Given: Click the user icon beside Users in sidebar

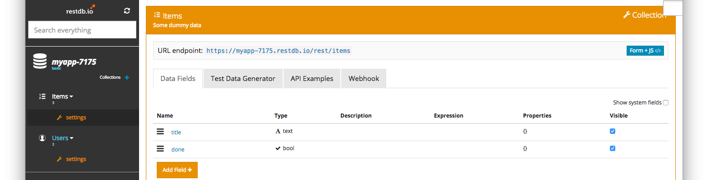Looking at the screenshot, I should click(x=42, y=138).
